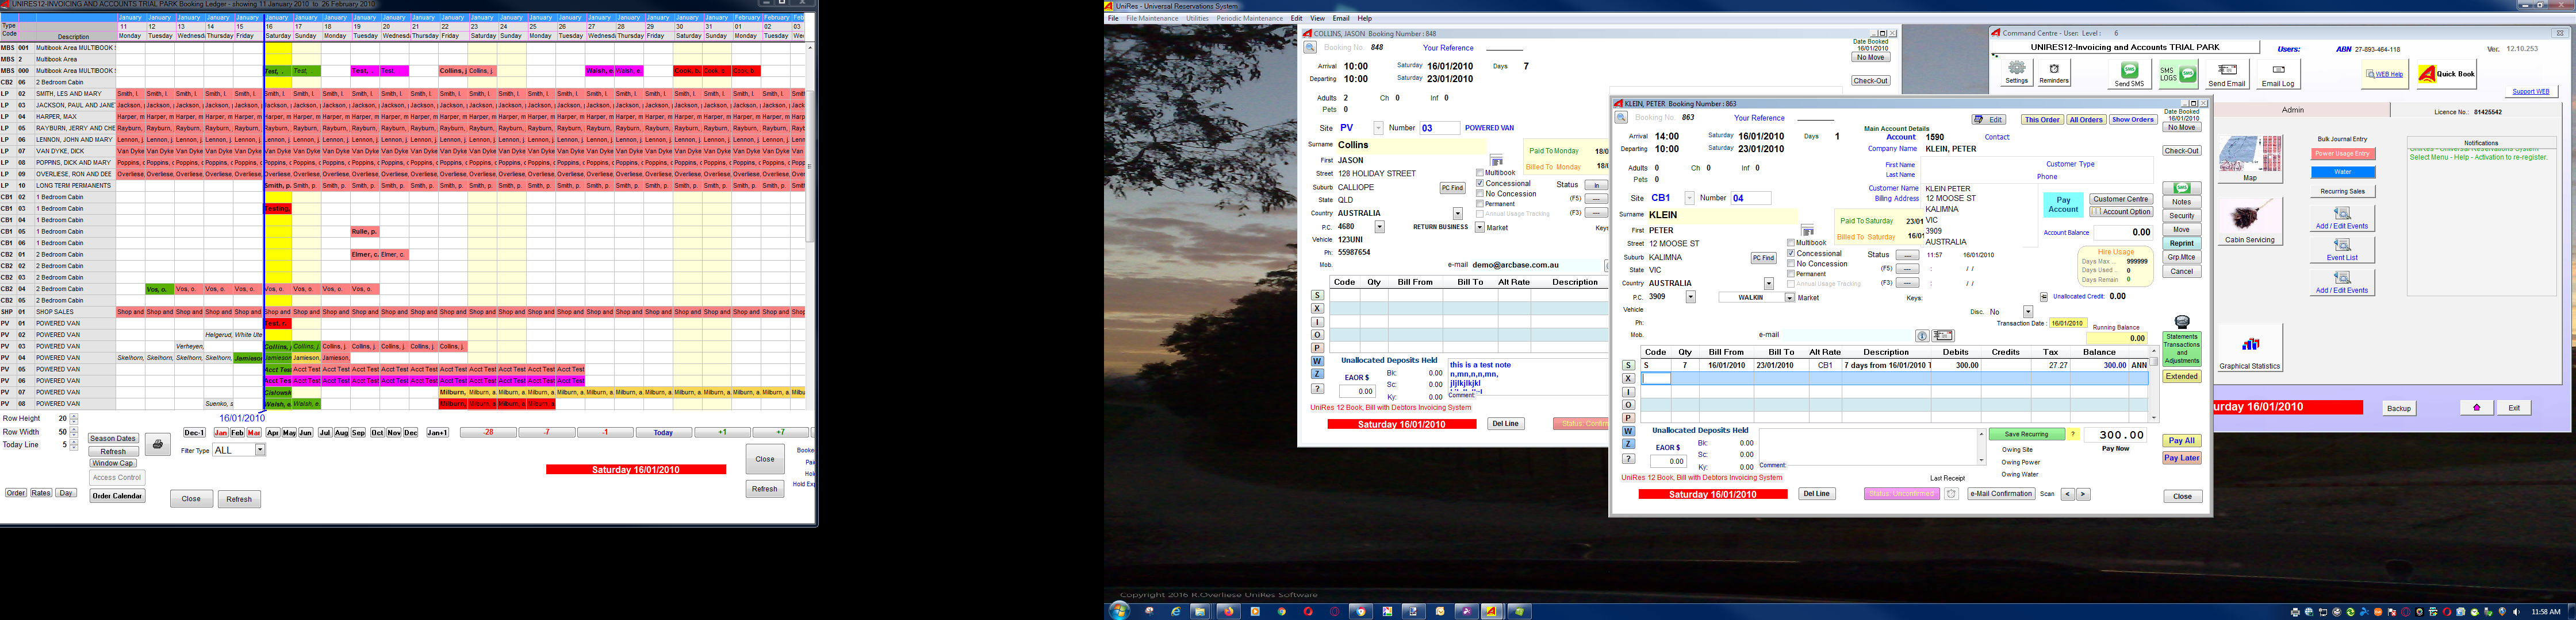Open Disc. No dropdown in Klein booking
Screen dimensions: 2576x620
(2029, 312)
